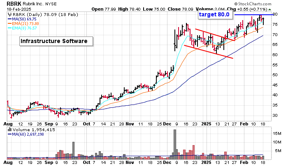Select the Chg +0.55 (+0.71%) reading

tap(247, 9)
